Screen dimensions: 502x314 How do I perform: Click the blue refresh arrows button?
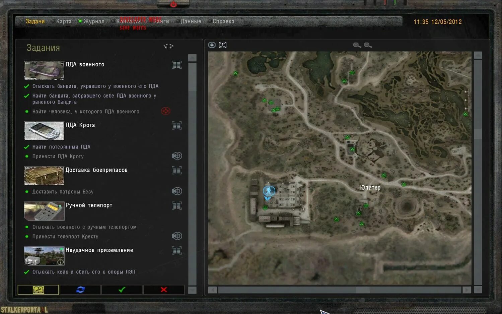pos(80,290)
